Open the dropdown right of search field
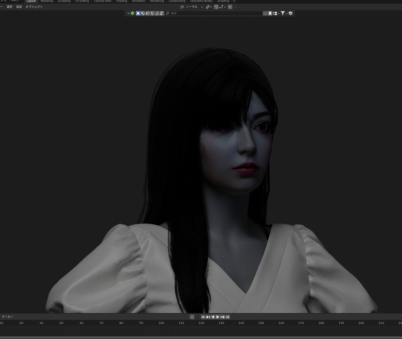 click(x=265, y=13)
